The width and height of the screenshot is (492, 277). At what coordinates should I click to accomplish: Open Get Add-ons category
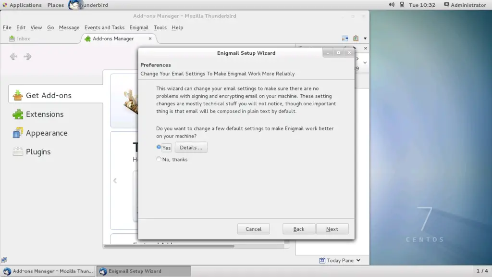point(56,95)
